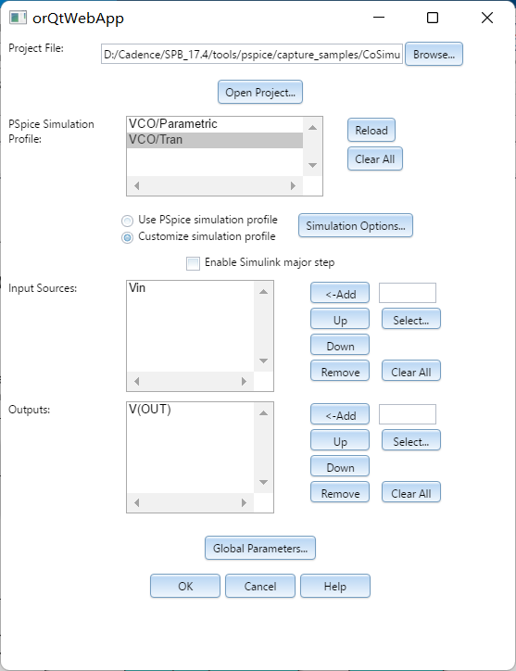Click the Project File path field
Screen dimensions: 516x671
252,54
